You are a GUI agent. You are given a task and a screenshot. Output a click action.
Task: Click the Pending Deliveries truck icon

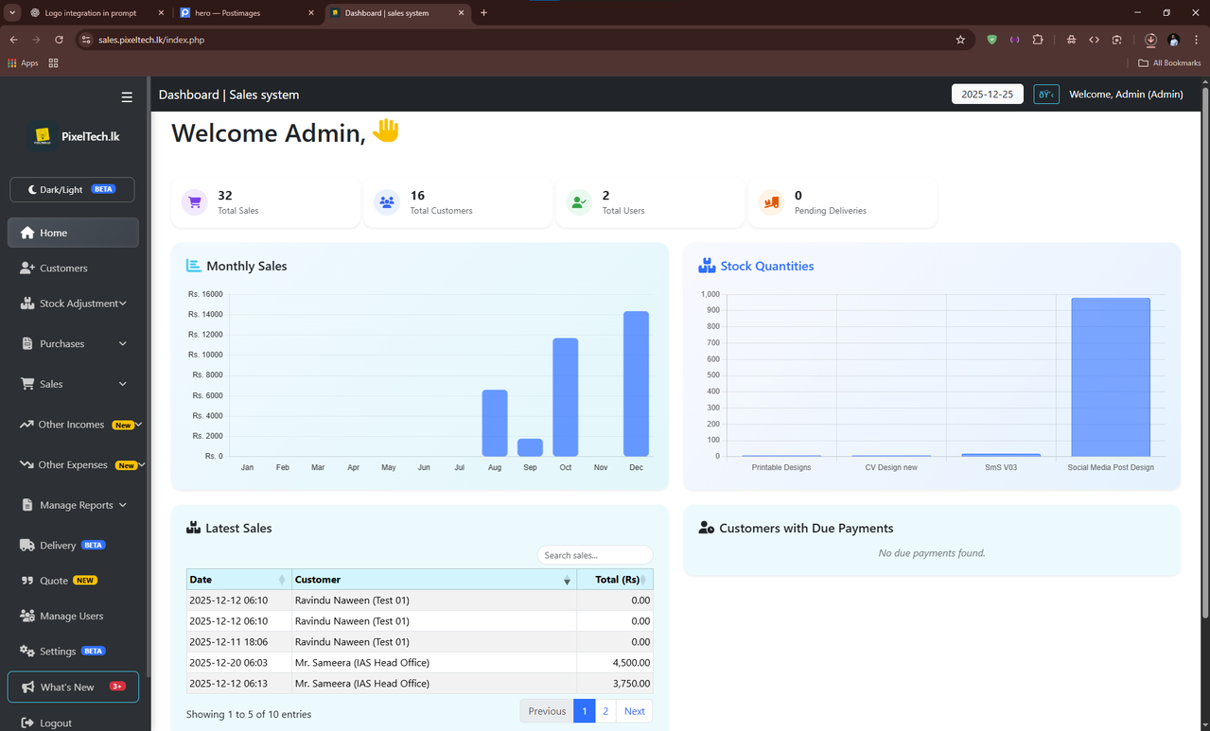[x=771, y=201]
